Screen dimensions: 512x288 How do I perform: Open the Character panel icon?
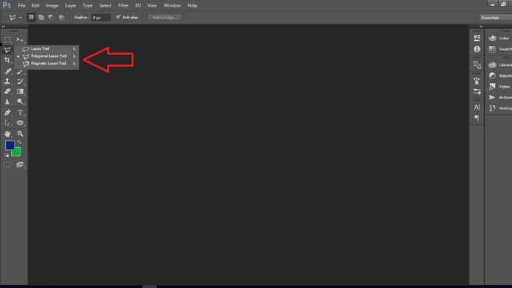[477, 107]
